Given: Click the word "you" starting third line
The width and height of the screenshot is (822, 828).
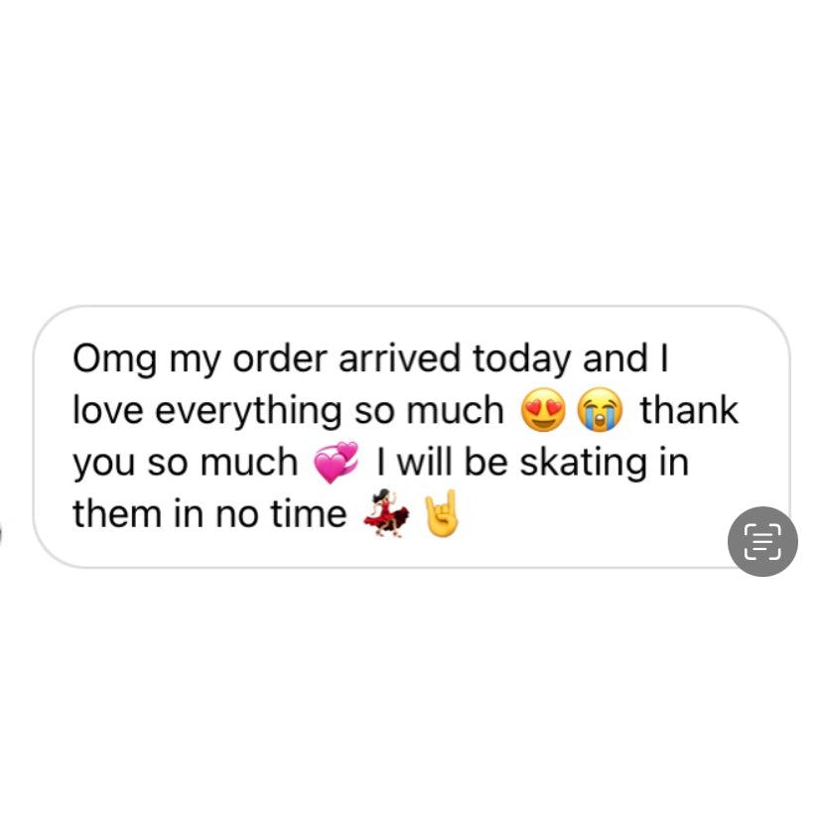Looking at the screenshot, I should [x=103, y=465].
